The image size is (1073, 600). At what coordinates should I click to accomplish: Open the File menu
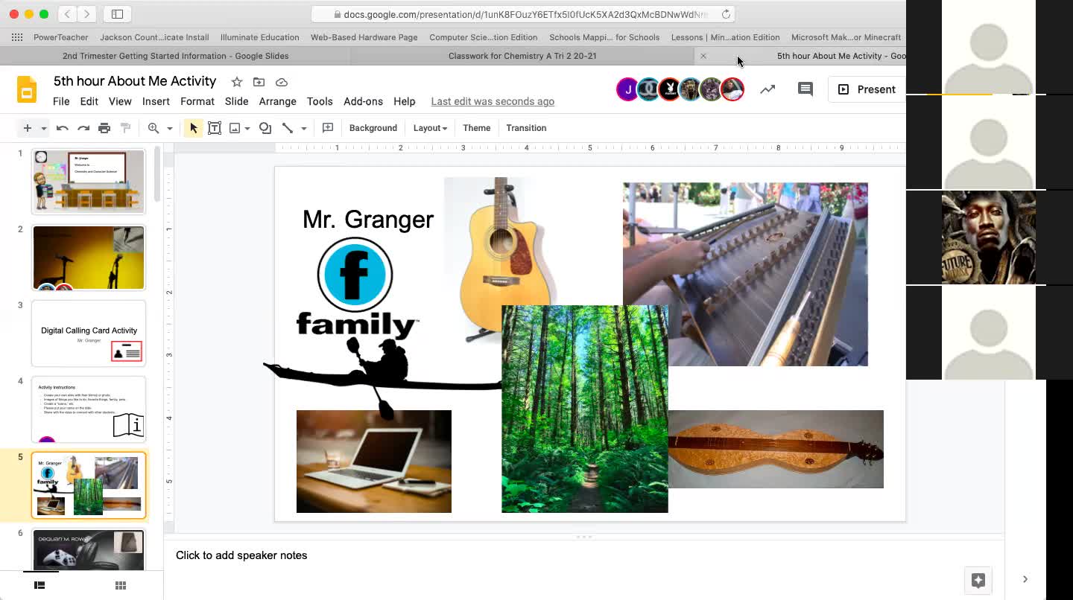click(61, 101)
